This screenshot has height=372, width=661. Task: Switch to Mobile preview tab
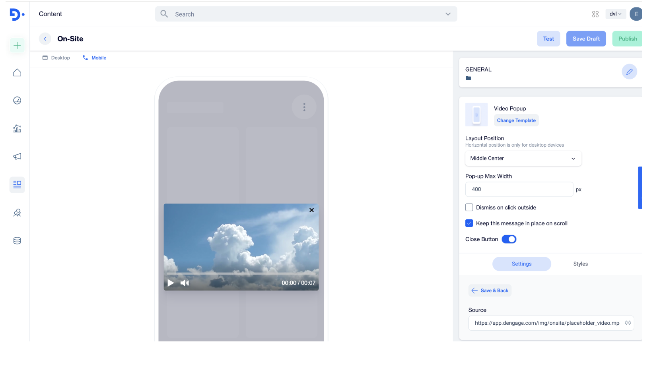click(x=95, y=58)
